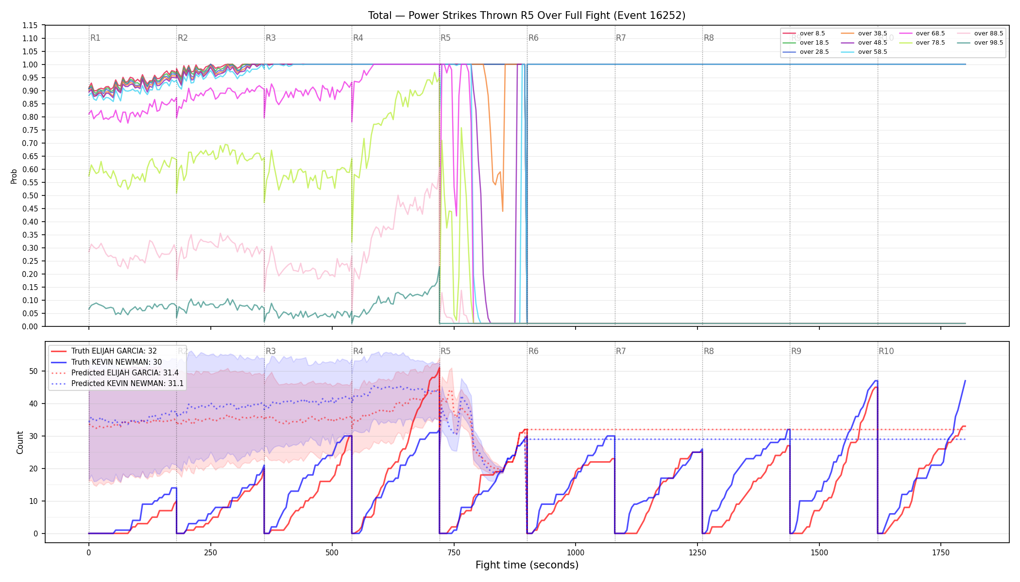Select the 'over 8.5' legend entry
The width and height of the screenshot is (1020, 582).
[x=804, y=33]
